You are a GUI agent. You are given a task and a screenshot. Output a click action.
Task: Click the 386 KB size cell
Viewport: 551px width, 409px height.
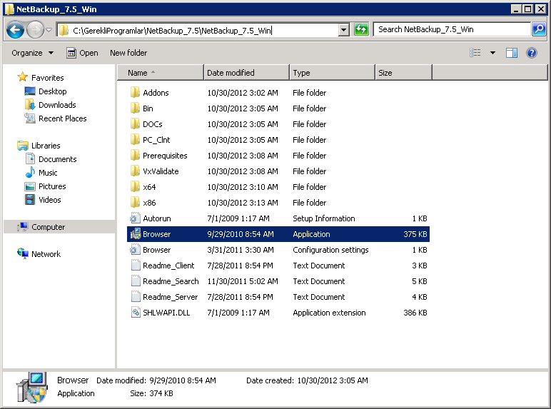point(415,313)
